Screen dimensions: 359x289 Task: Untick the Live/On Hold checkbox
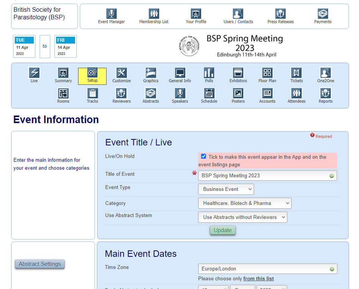pyautogui.click(x=203, y=156)
